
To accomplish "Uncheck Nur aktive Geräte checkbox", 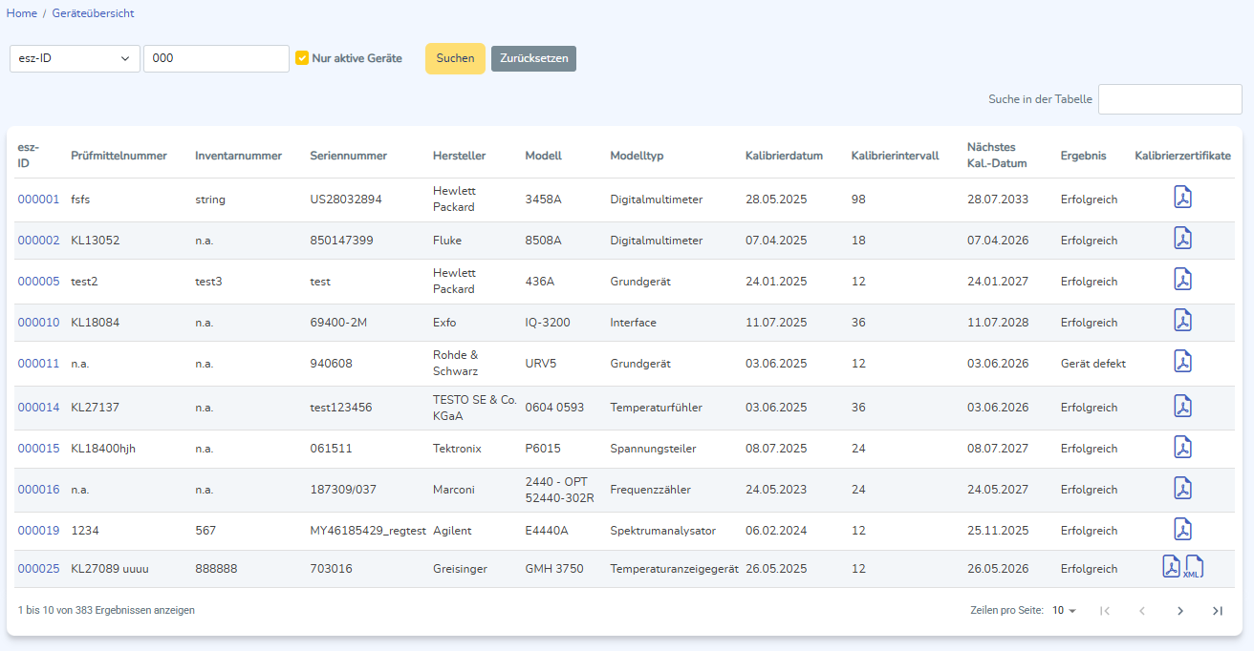I will [302, 58].
